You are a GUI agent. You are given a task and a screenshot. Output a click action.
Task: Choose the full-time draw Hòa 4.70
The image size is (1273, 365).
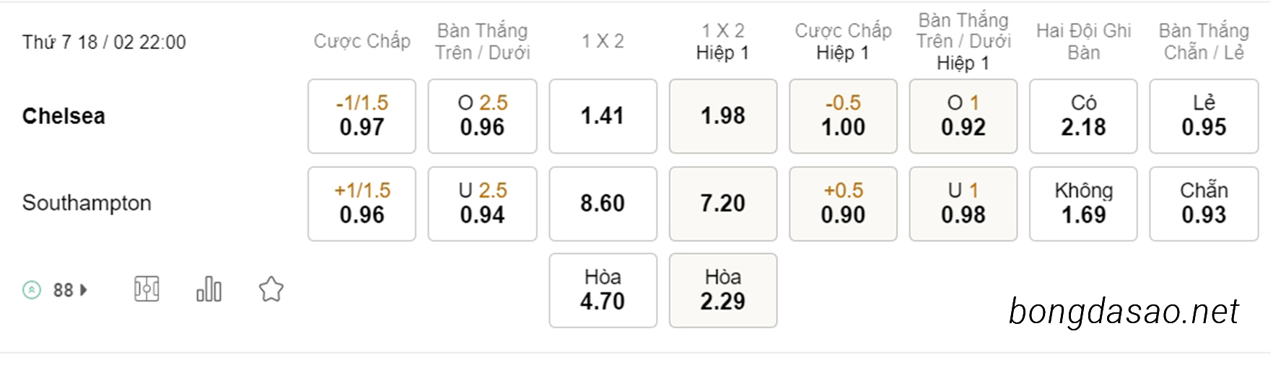(603, 290)
